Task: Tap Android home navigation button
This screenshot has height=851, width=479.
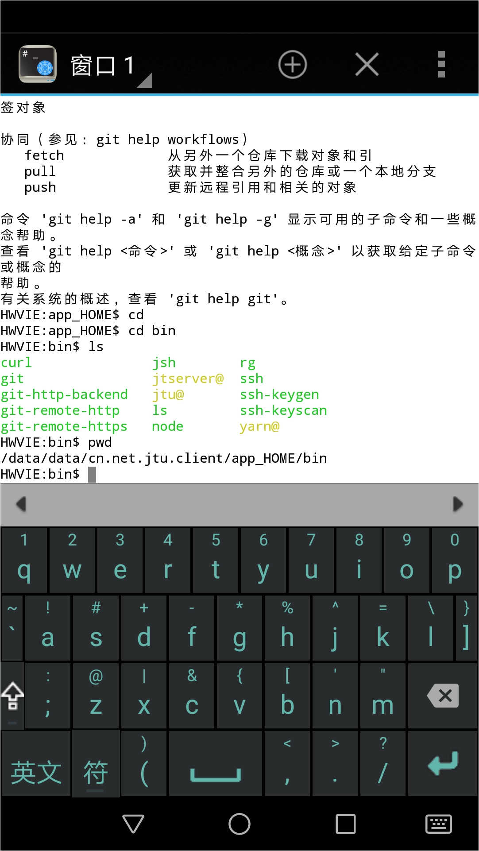Action: pyautogui.click(x=239, y=824)
